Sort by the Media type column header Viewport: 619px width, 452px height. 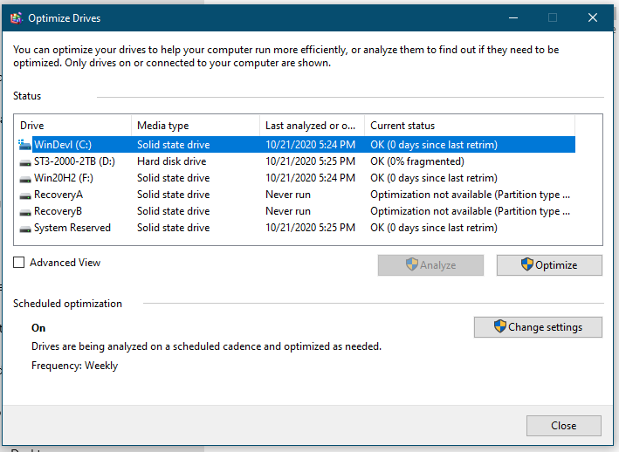(196, 126)
